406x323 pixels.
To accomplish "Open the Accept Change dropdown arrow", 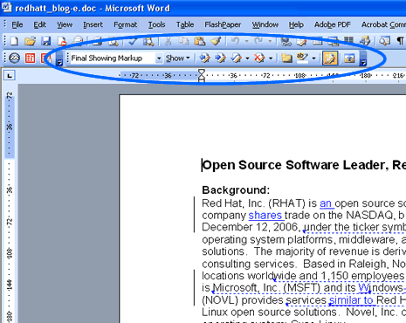I will [x=247, y=58].
